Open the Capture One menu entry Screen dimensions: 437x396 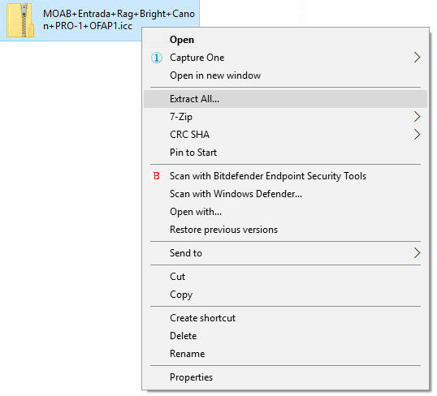tap(285, 58)
